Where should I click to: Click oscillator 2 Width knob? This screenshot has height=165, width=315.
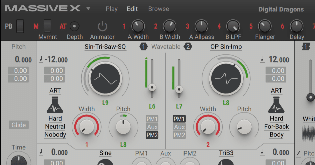[x=208, y=127]
